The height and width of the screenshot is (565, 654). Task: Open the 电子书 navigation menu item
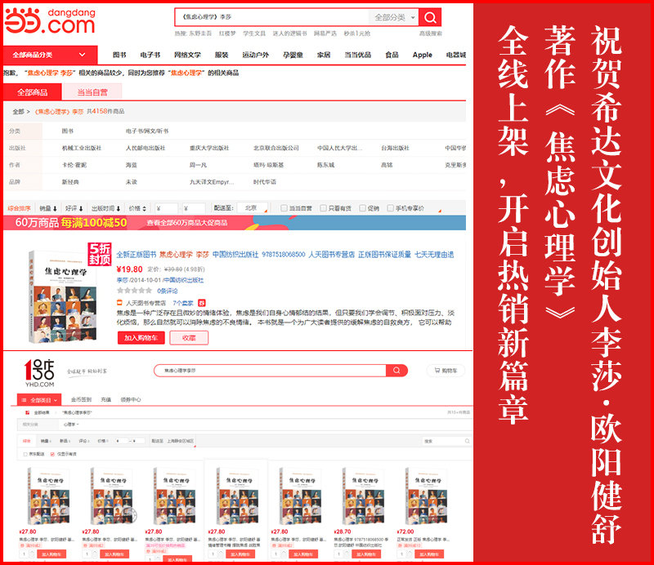click(150, 55)
